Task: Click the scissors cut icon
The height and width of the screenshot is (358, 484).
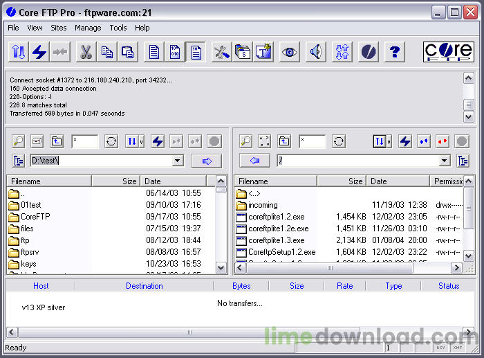Action: [x=85, y=52]
